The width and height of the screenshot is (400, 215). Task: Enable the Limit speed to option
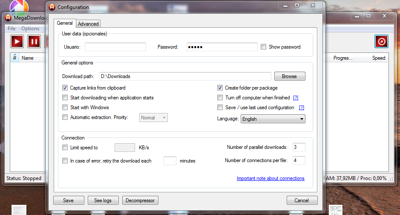(x=65, y=148)
